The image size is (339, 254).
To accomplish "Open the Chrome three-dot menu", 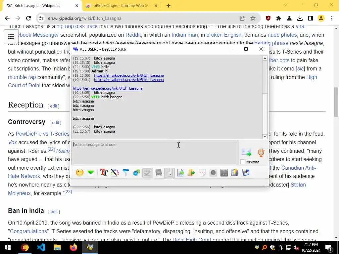I will pos(332,19).
